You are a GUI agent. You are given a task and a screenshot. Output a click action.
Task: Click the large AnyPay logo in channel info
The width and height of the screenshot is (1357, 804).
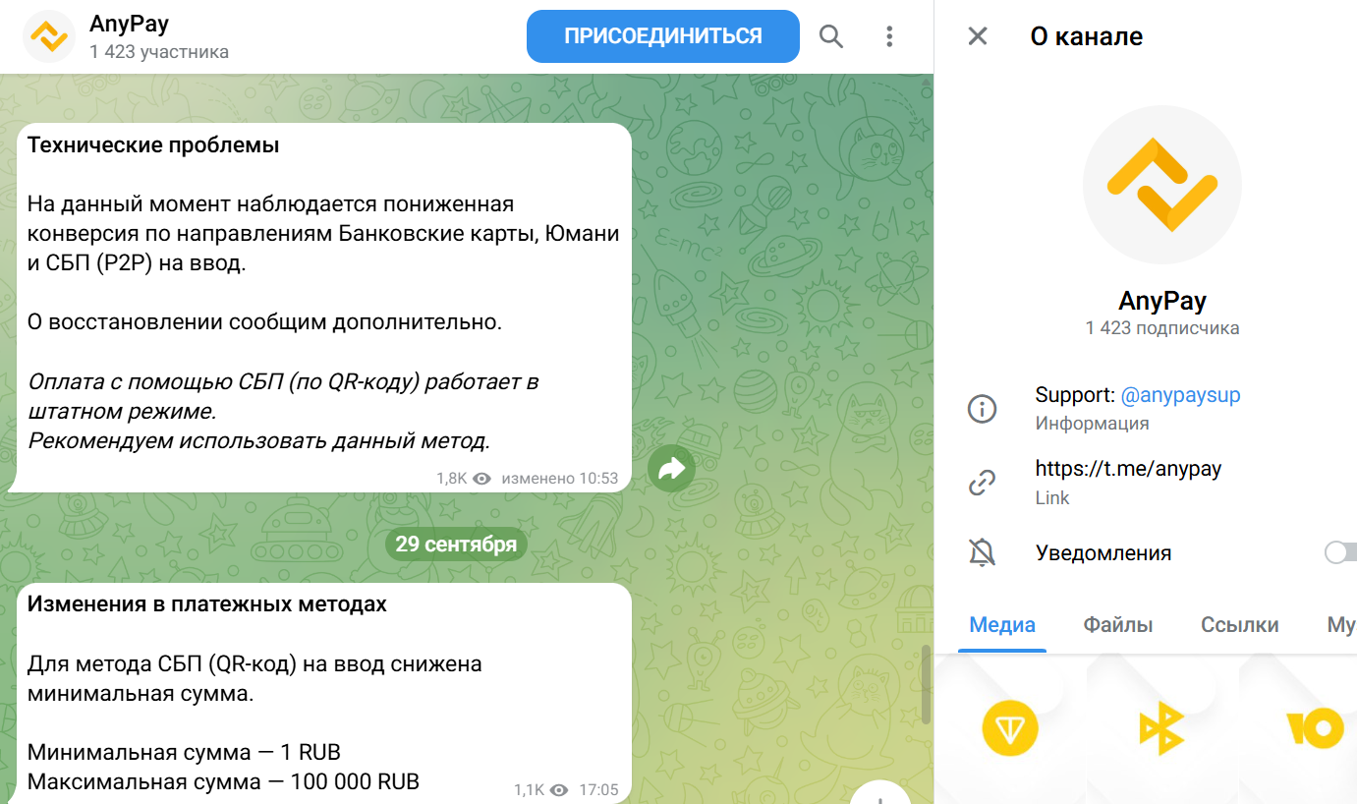(x=1162, y=184)
